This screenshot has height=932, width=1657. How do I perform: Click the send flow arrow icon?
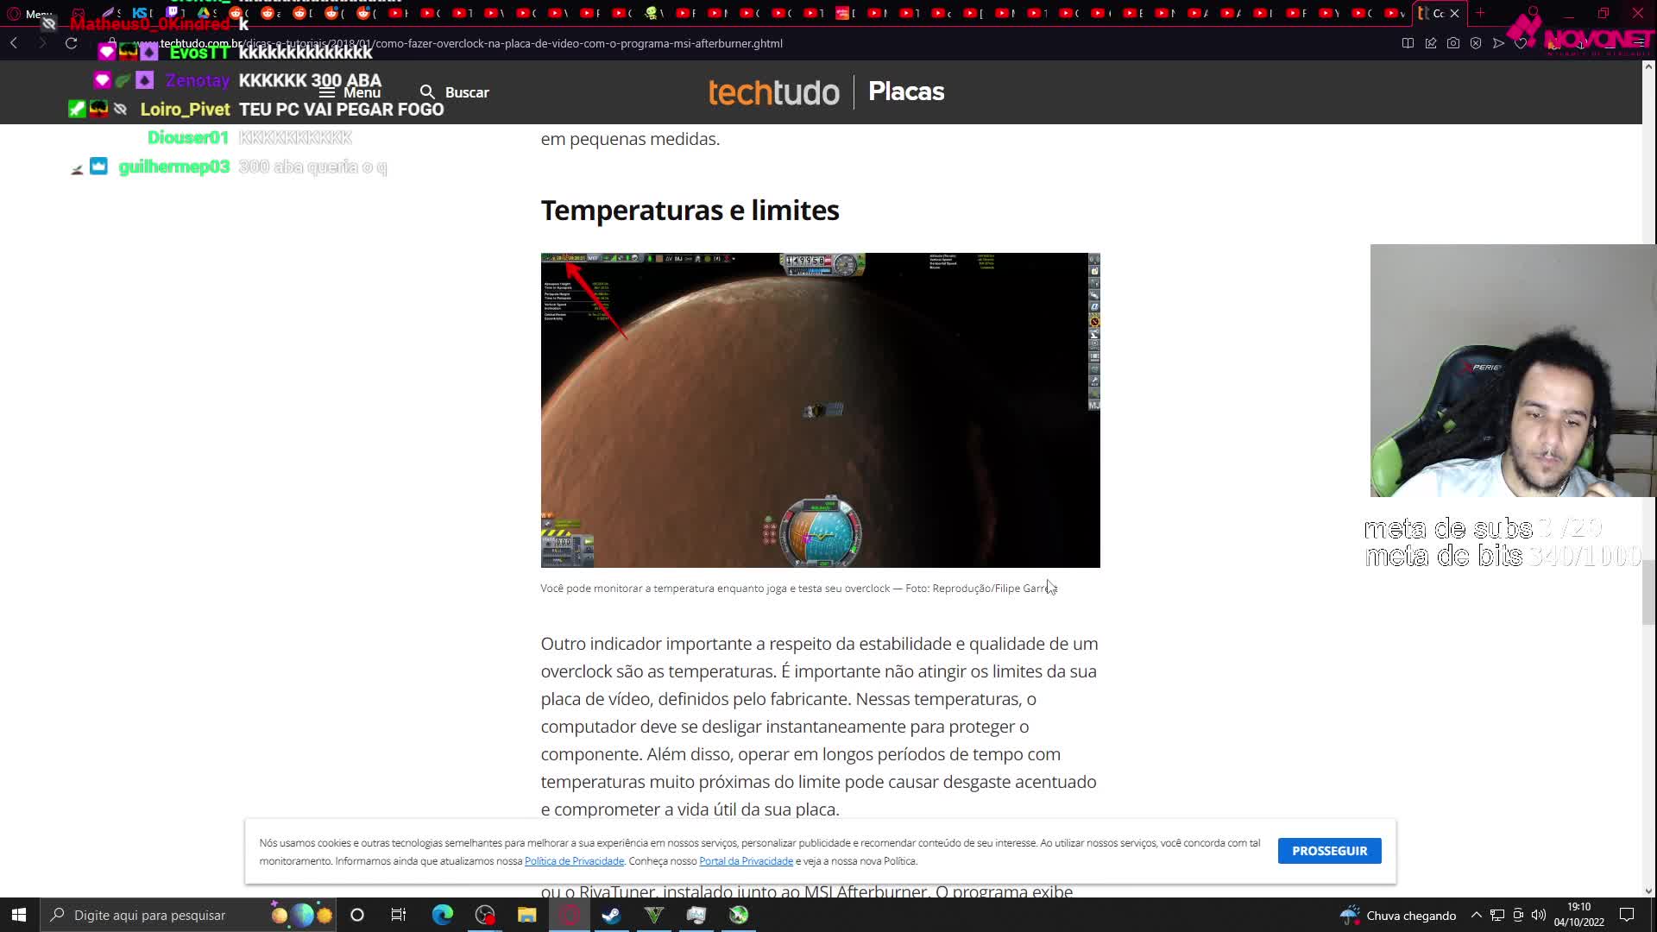pyautogui.click(x=1499, y=43)
